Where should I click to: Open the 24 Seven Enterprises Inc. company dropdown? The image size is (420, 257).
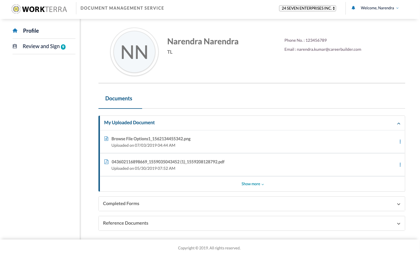(307, 8)
